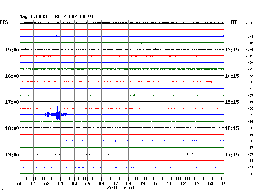Click the DC offset value -104

point(249,49)
